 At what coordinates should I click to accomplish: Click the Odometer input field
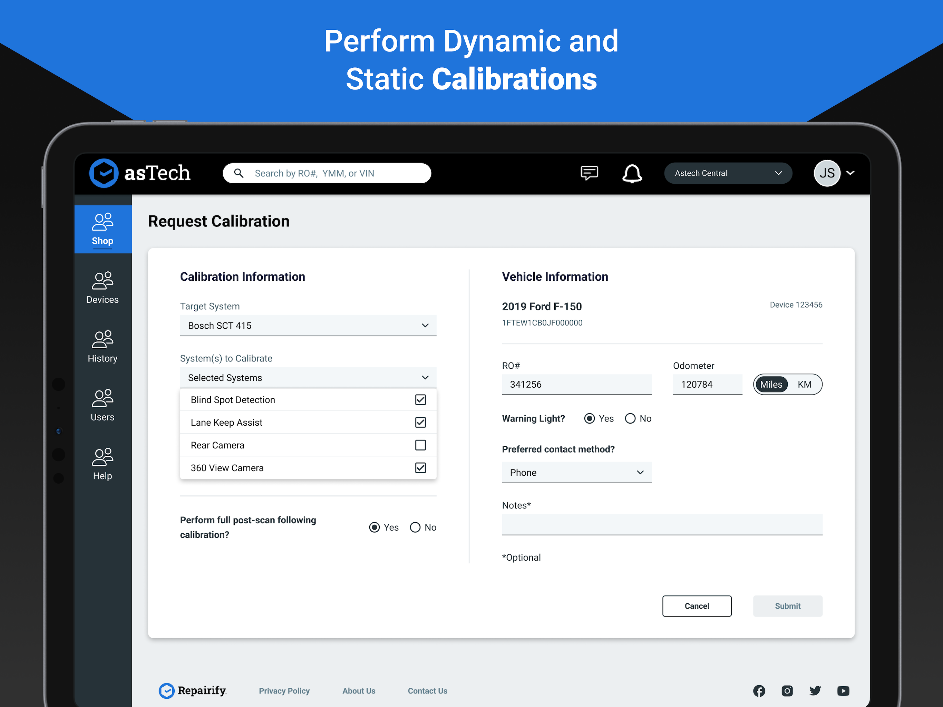[707, 384]
